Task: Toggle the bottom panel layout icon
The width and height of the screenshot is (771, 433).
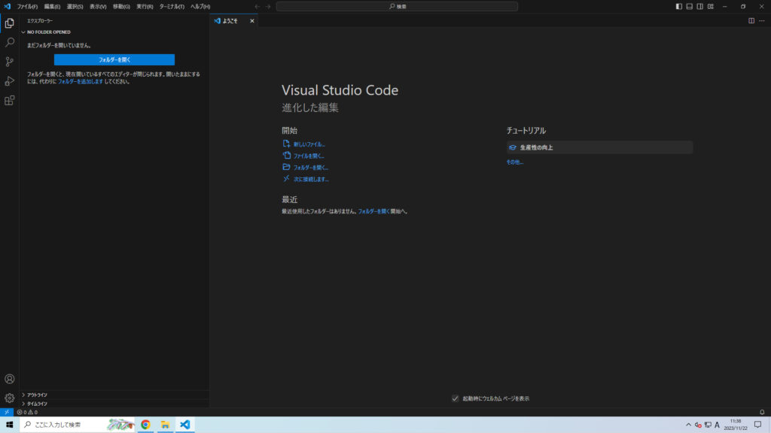Action: click(690, 6)
